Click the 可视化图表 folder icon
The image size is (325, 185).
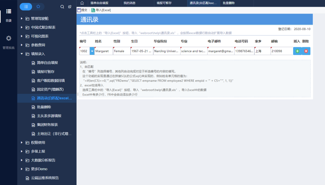(27, 36)
